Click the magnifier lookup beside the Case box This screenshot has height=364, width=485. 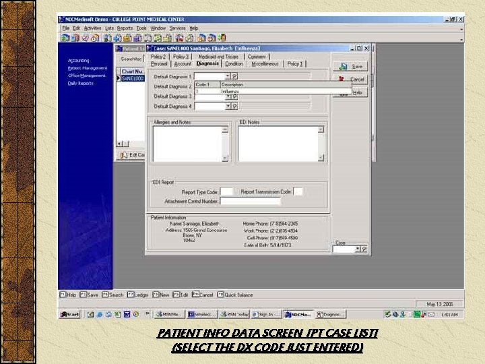(x=364, y=249)
